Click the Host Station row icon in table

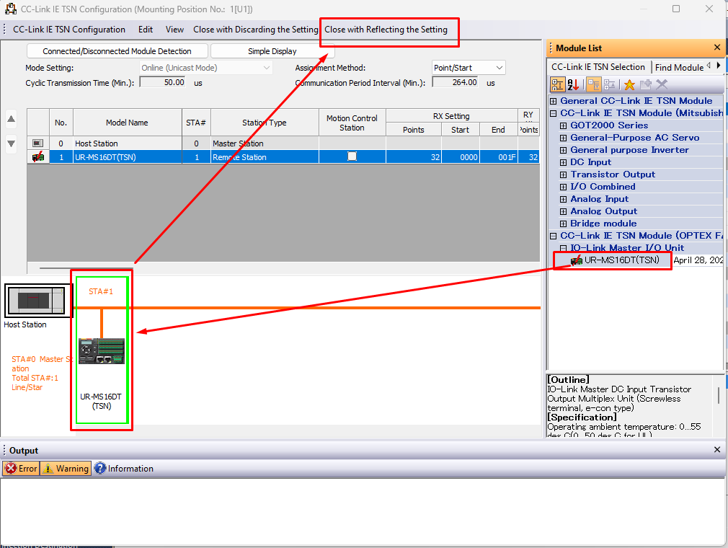pos(38,143)
